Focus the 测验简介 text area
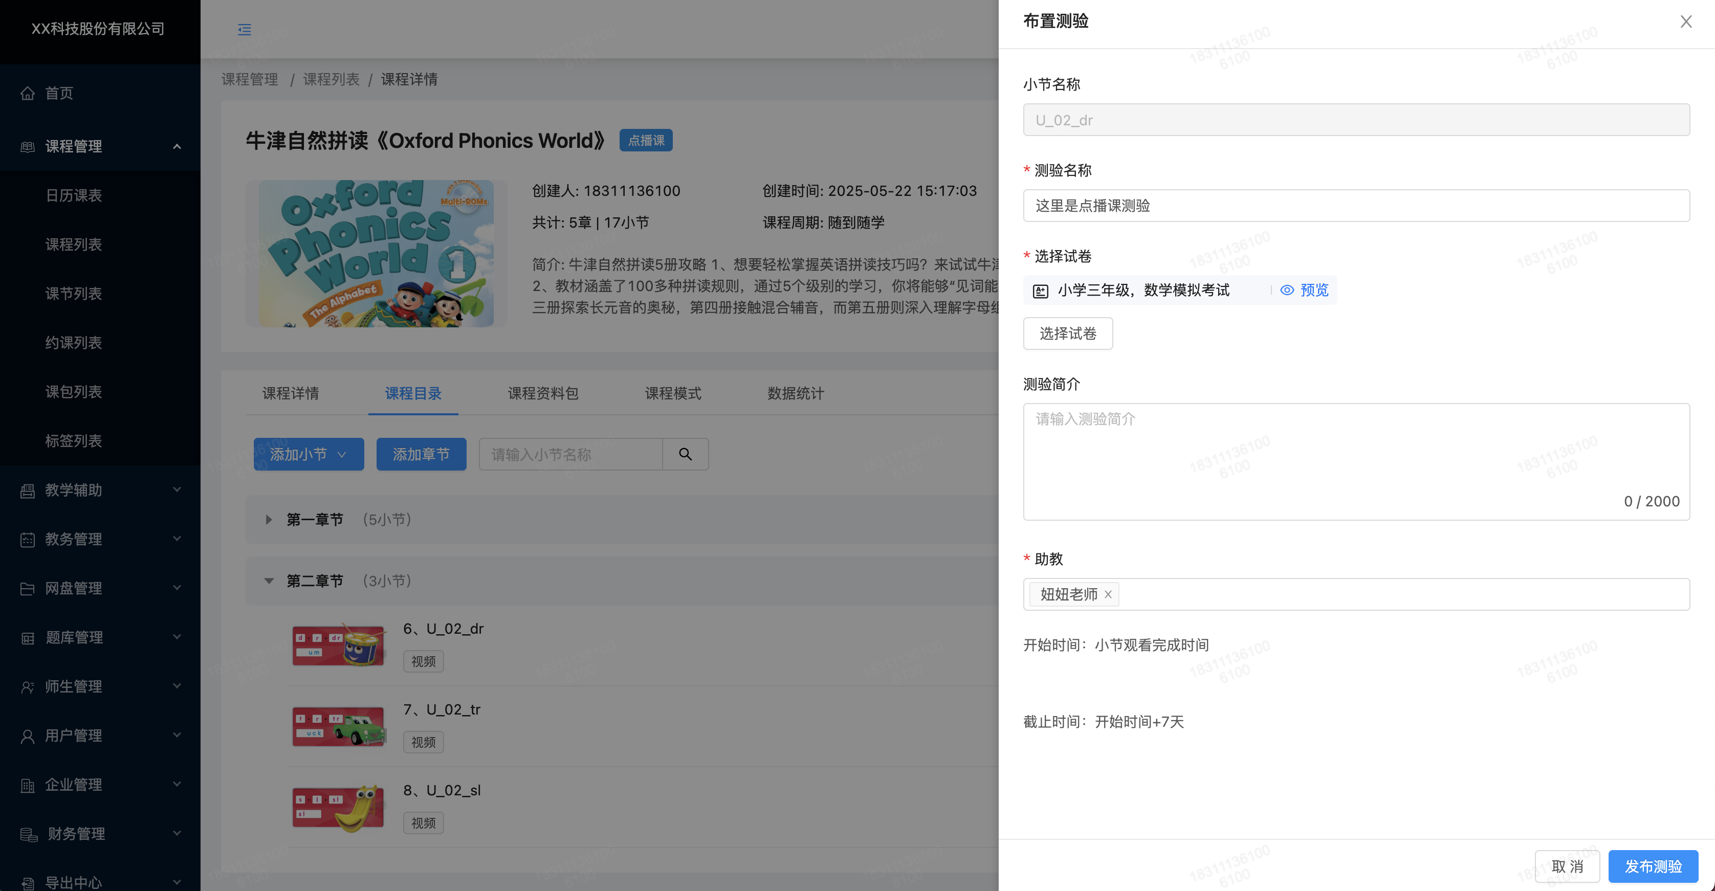The width and height of the screenshot is (1715, 891). (1355, 461)
